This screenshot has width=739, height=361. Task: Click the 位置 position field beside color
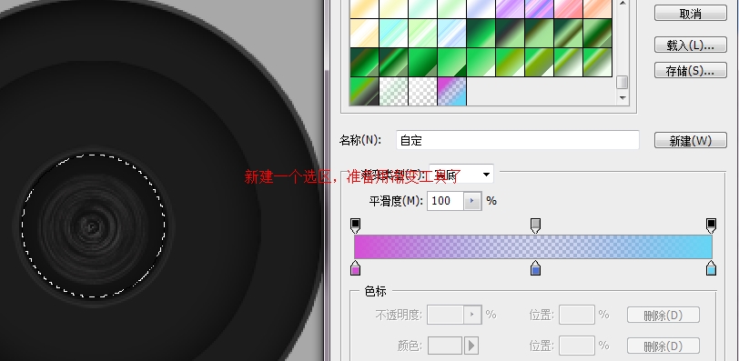(576, 346)
